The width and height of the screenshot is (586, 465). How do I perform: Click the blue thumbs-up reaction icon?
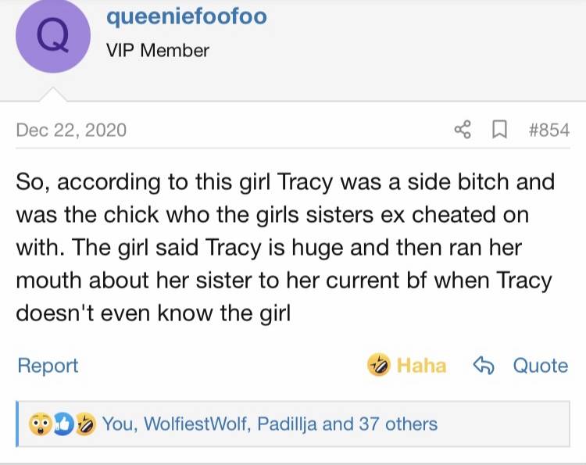[63, 424]
